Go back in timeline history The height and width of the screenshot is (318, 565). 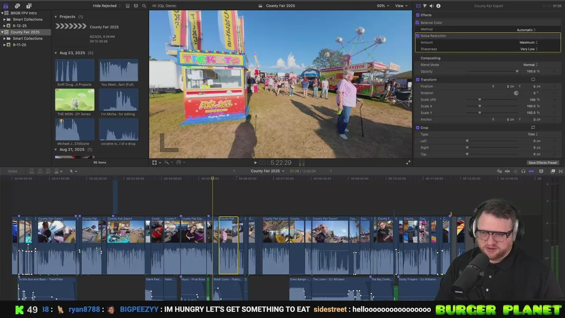[234, 171]
